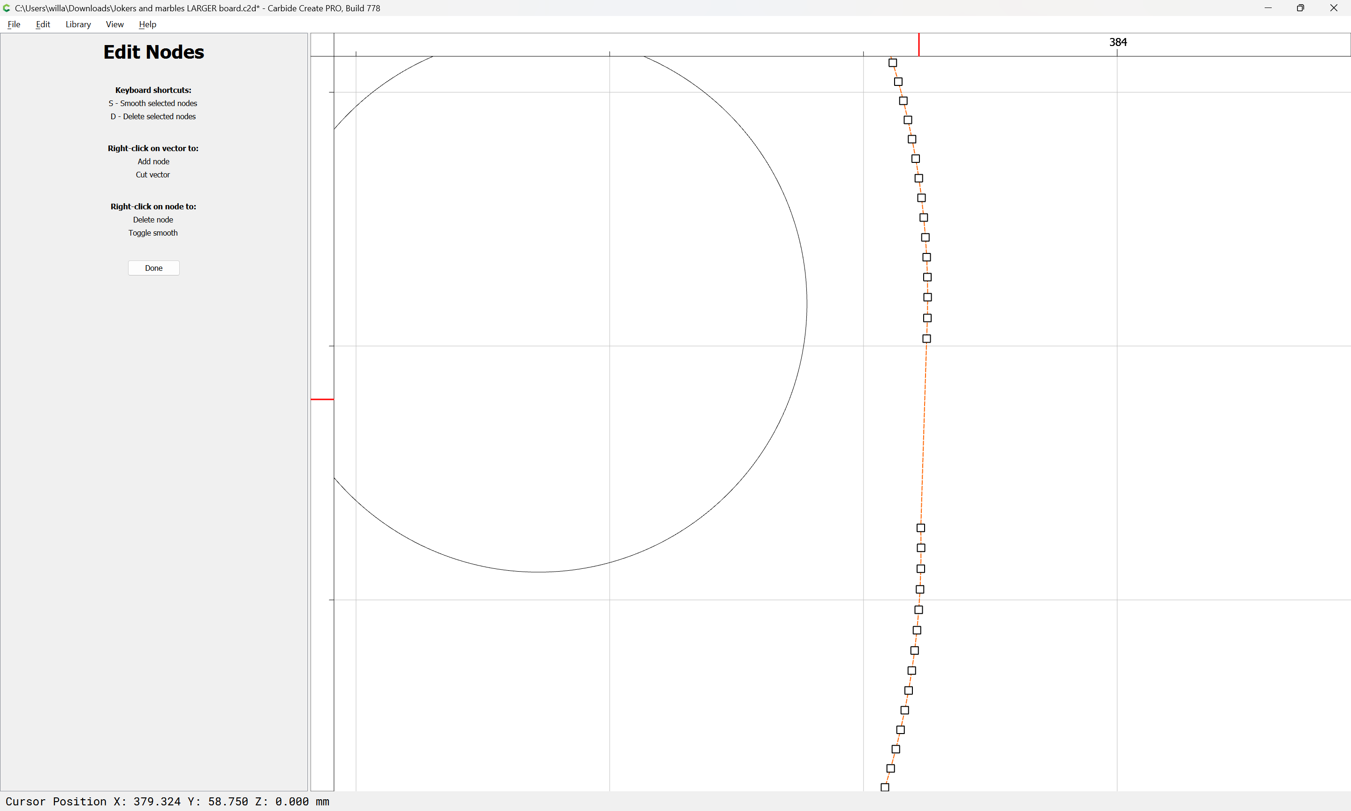Click the Cursor Position status bar readout

point(167,801)
